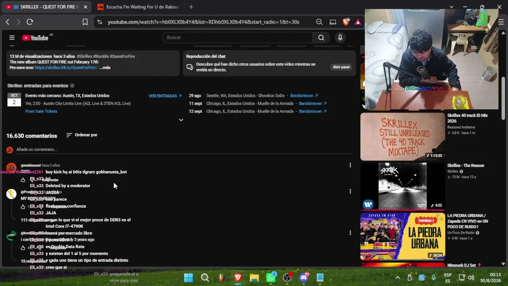Open Notepad from the taskbar
This screenshot has height=286, width=508.
pos(320,277)
